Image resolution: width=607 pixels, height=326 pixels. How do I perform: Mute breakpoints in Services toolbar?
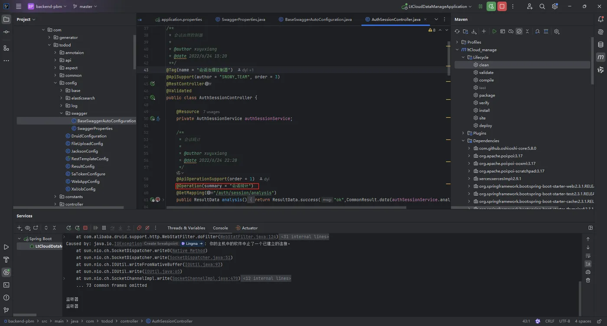coord(147,228)
